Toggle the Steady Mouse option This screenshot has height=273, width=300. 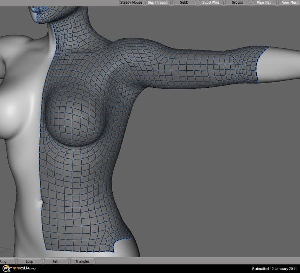click(x=131, y=3)
